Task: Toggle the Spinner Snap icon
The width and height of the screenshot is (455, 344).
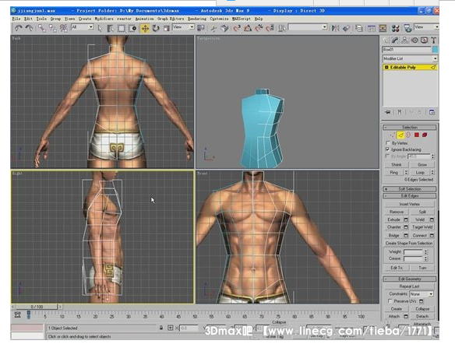Action: (270, 28)
